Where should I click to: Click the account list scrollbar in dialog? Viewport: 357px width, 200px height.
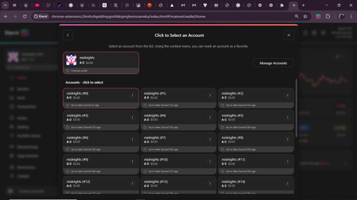click(x=296, y=108)
